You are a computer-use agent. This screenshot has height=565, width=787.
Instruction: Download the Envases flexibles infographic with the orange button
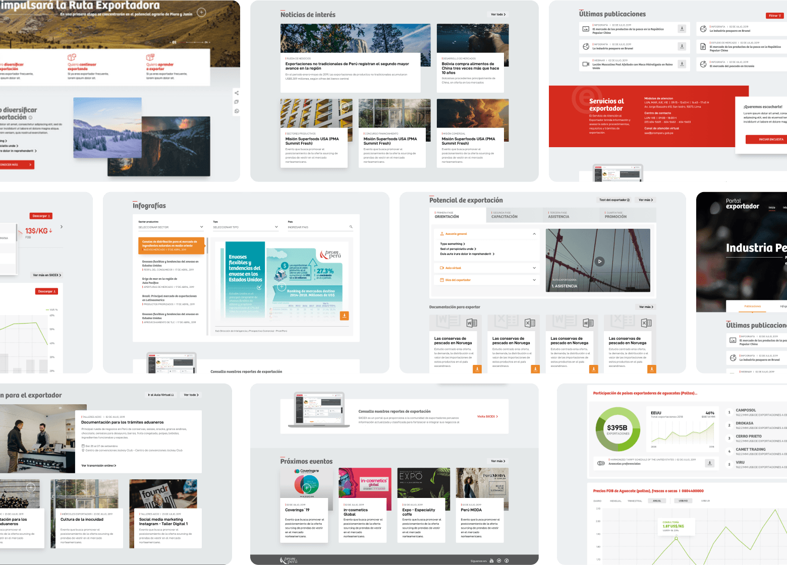point(345,316)
